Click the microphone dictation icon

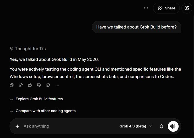[x=161, y=126]
